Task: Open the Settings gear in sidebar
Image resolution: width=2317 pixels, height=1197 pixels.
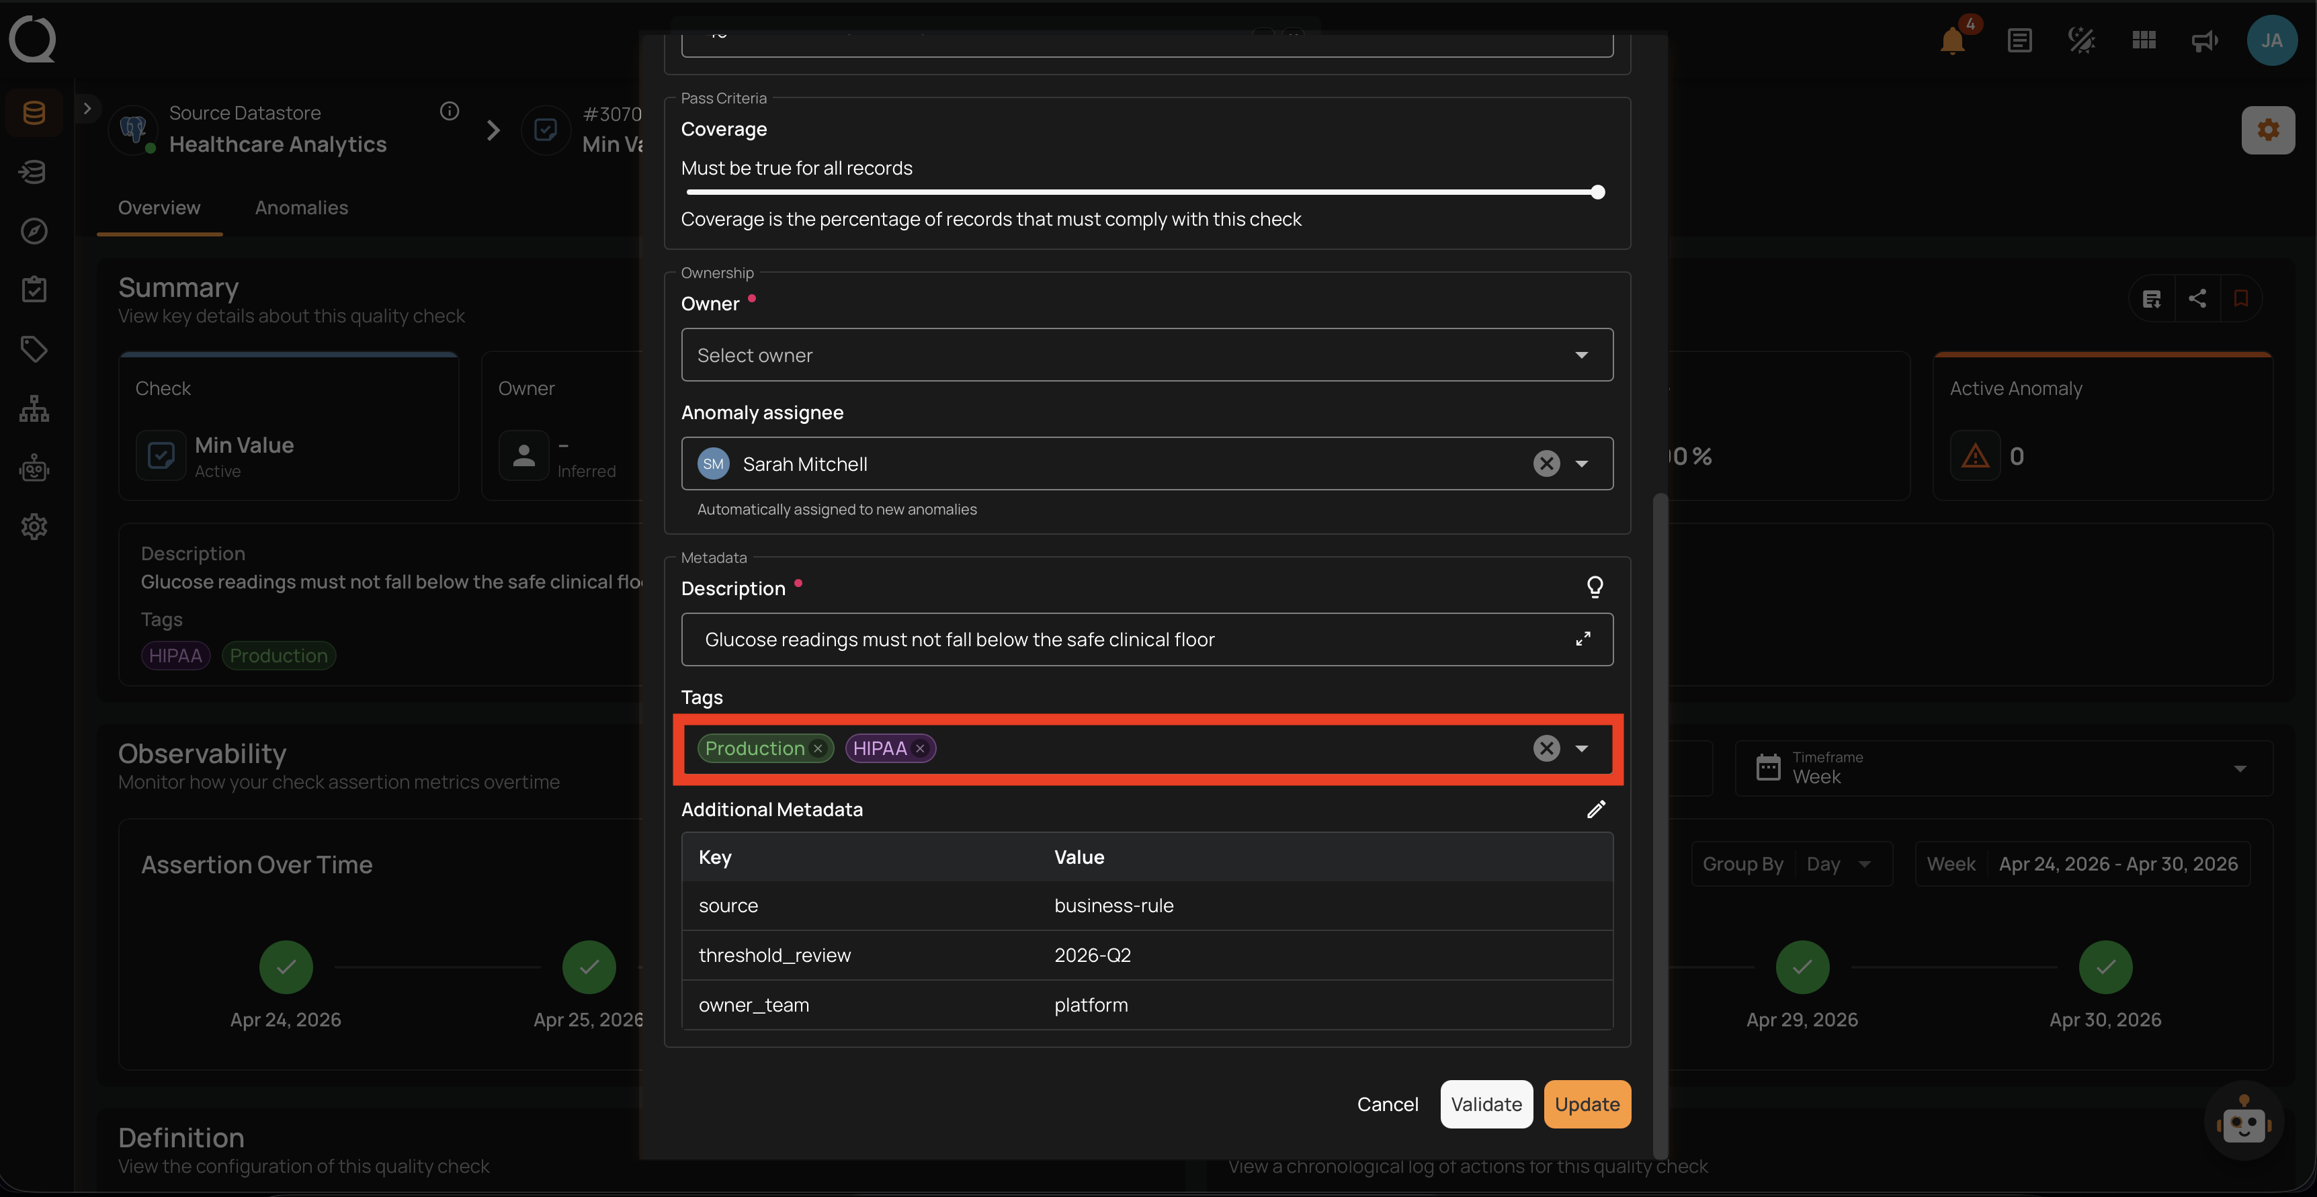Action: [34, 527]
